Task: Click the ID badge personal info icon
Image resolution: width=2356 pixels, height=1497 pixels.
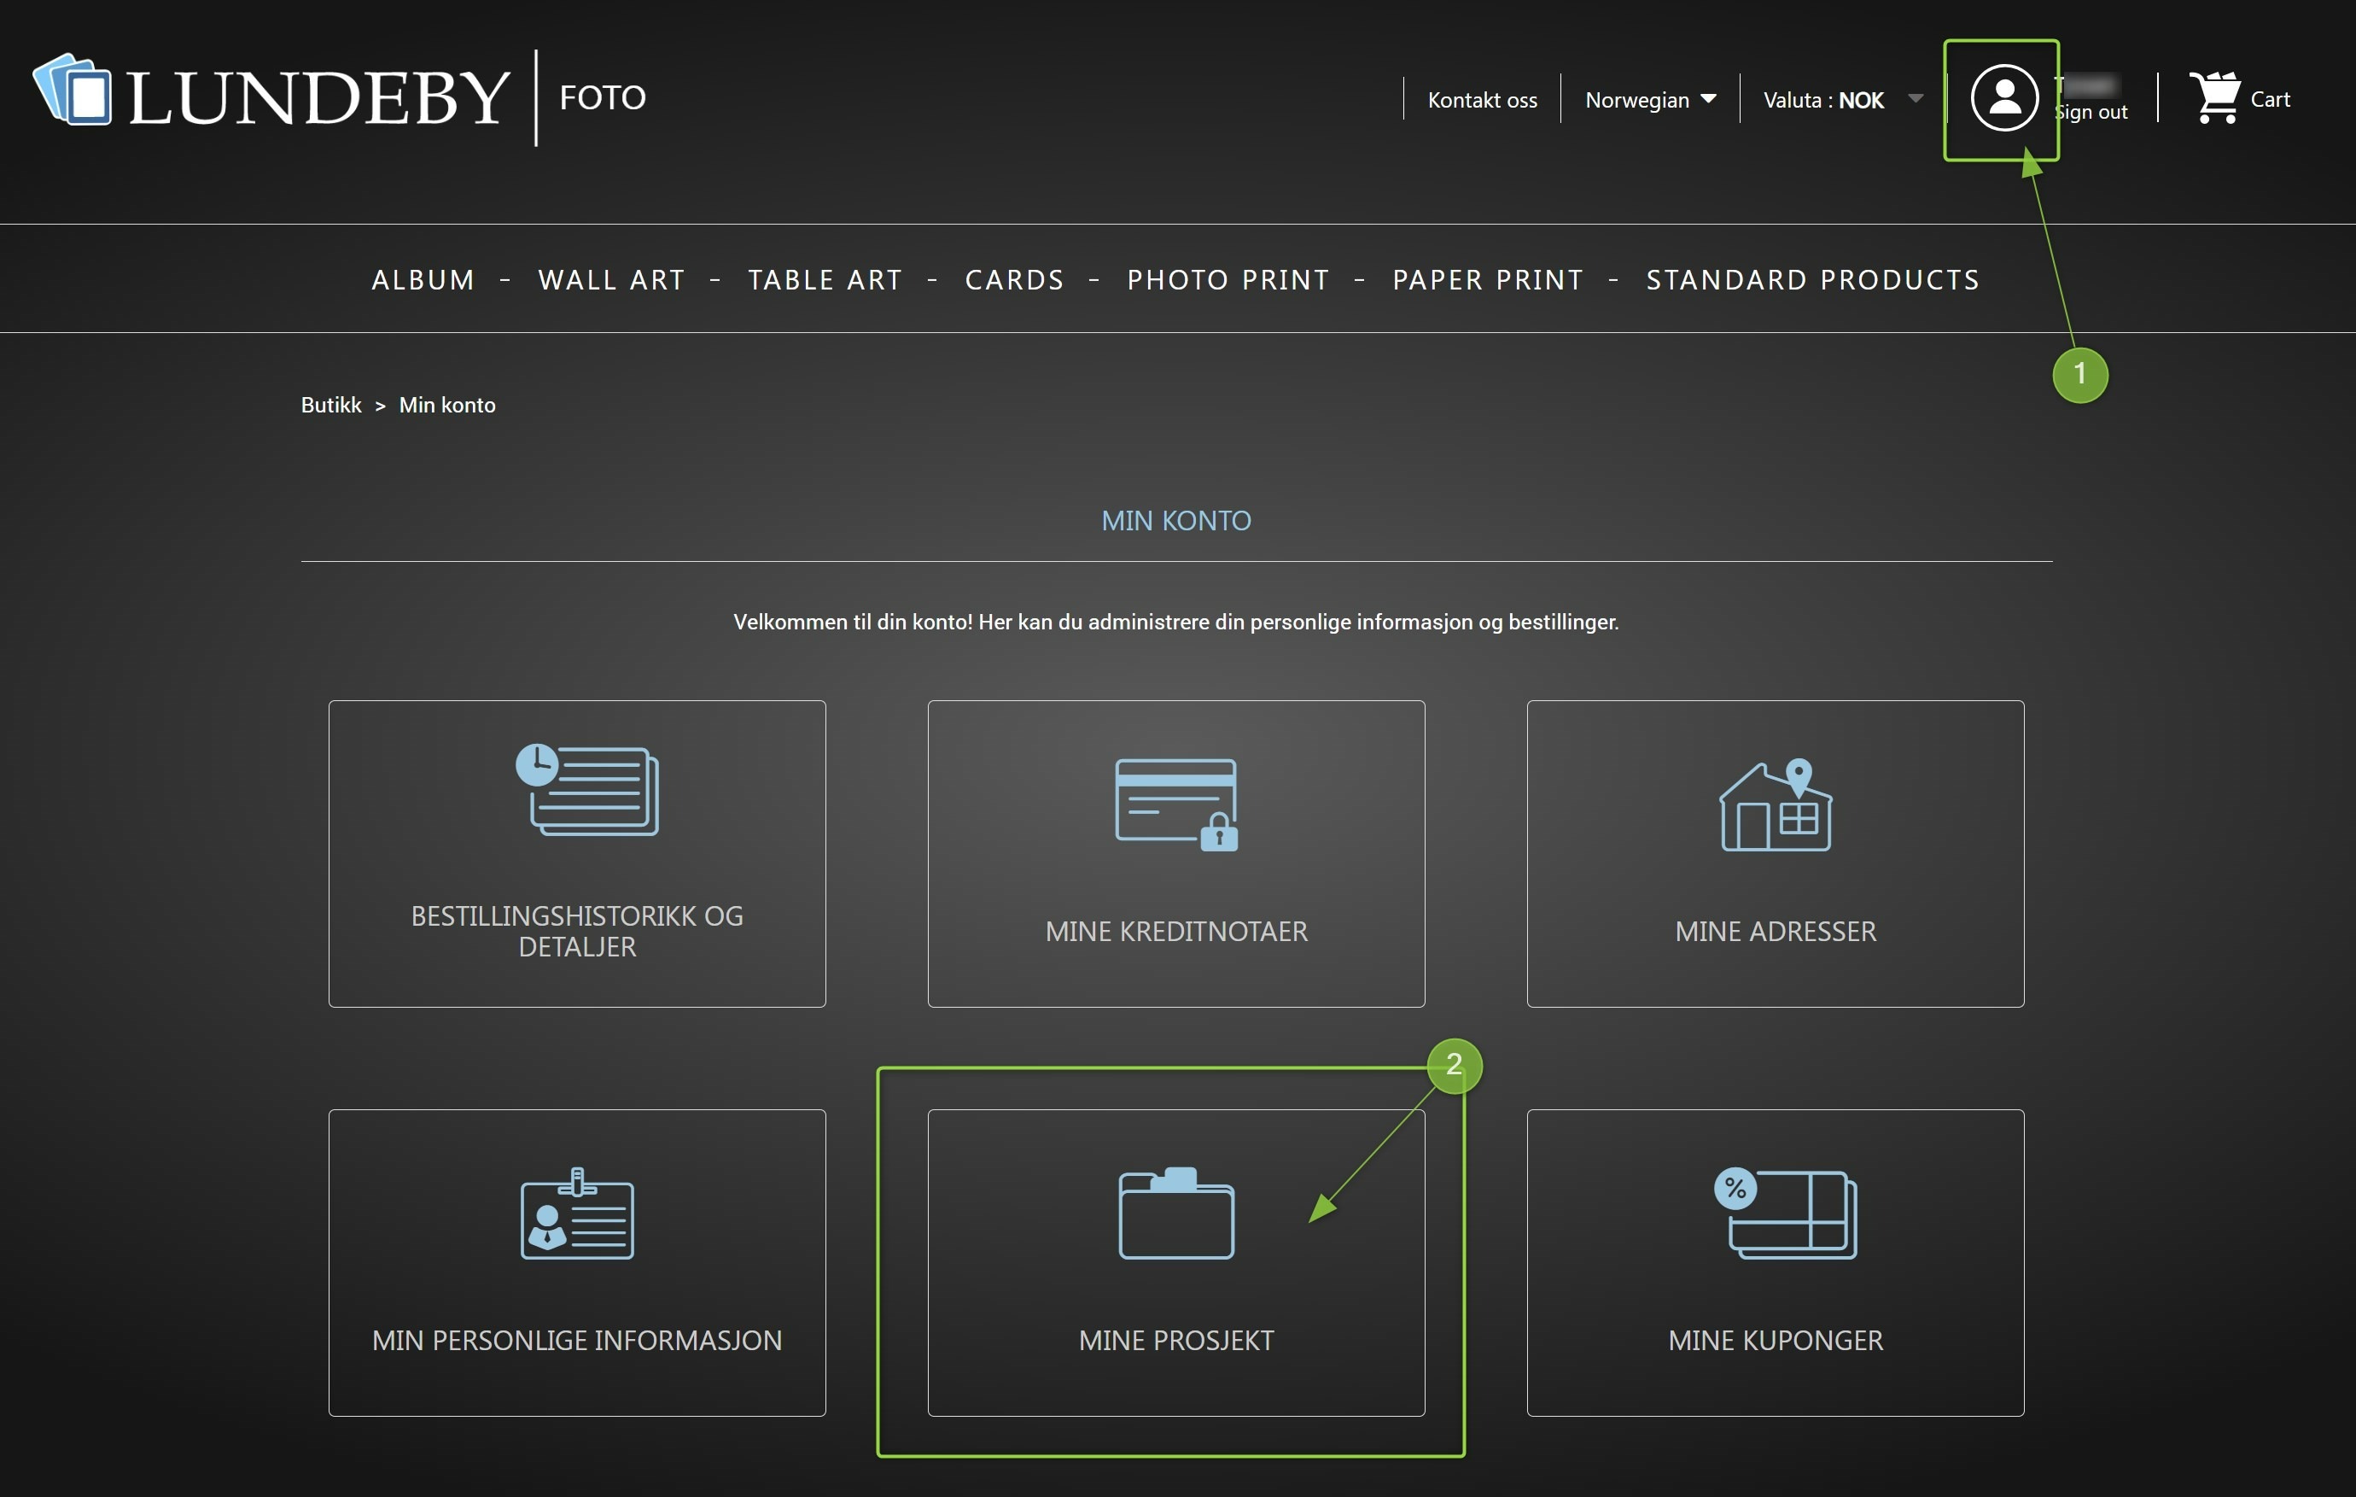Action: (x=577, y=1214)
